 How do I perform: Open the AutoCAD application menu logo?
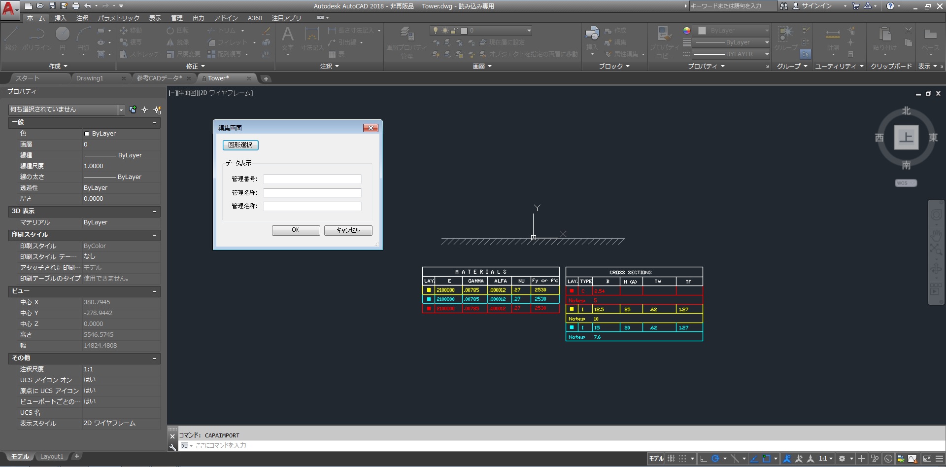(x=10, y=10)
